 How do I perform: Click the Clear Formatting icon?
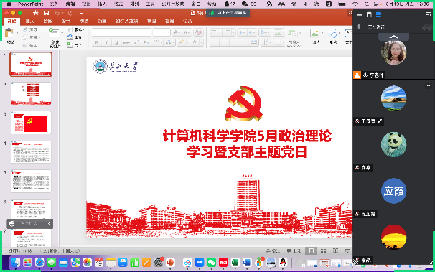click(x=198, y=32)
